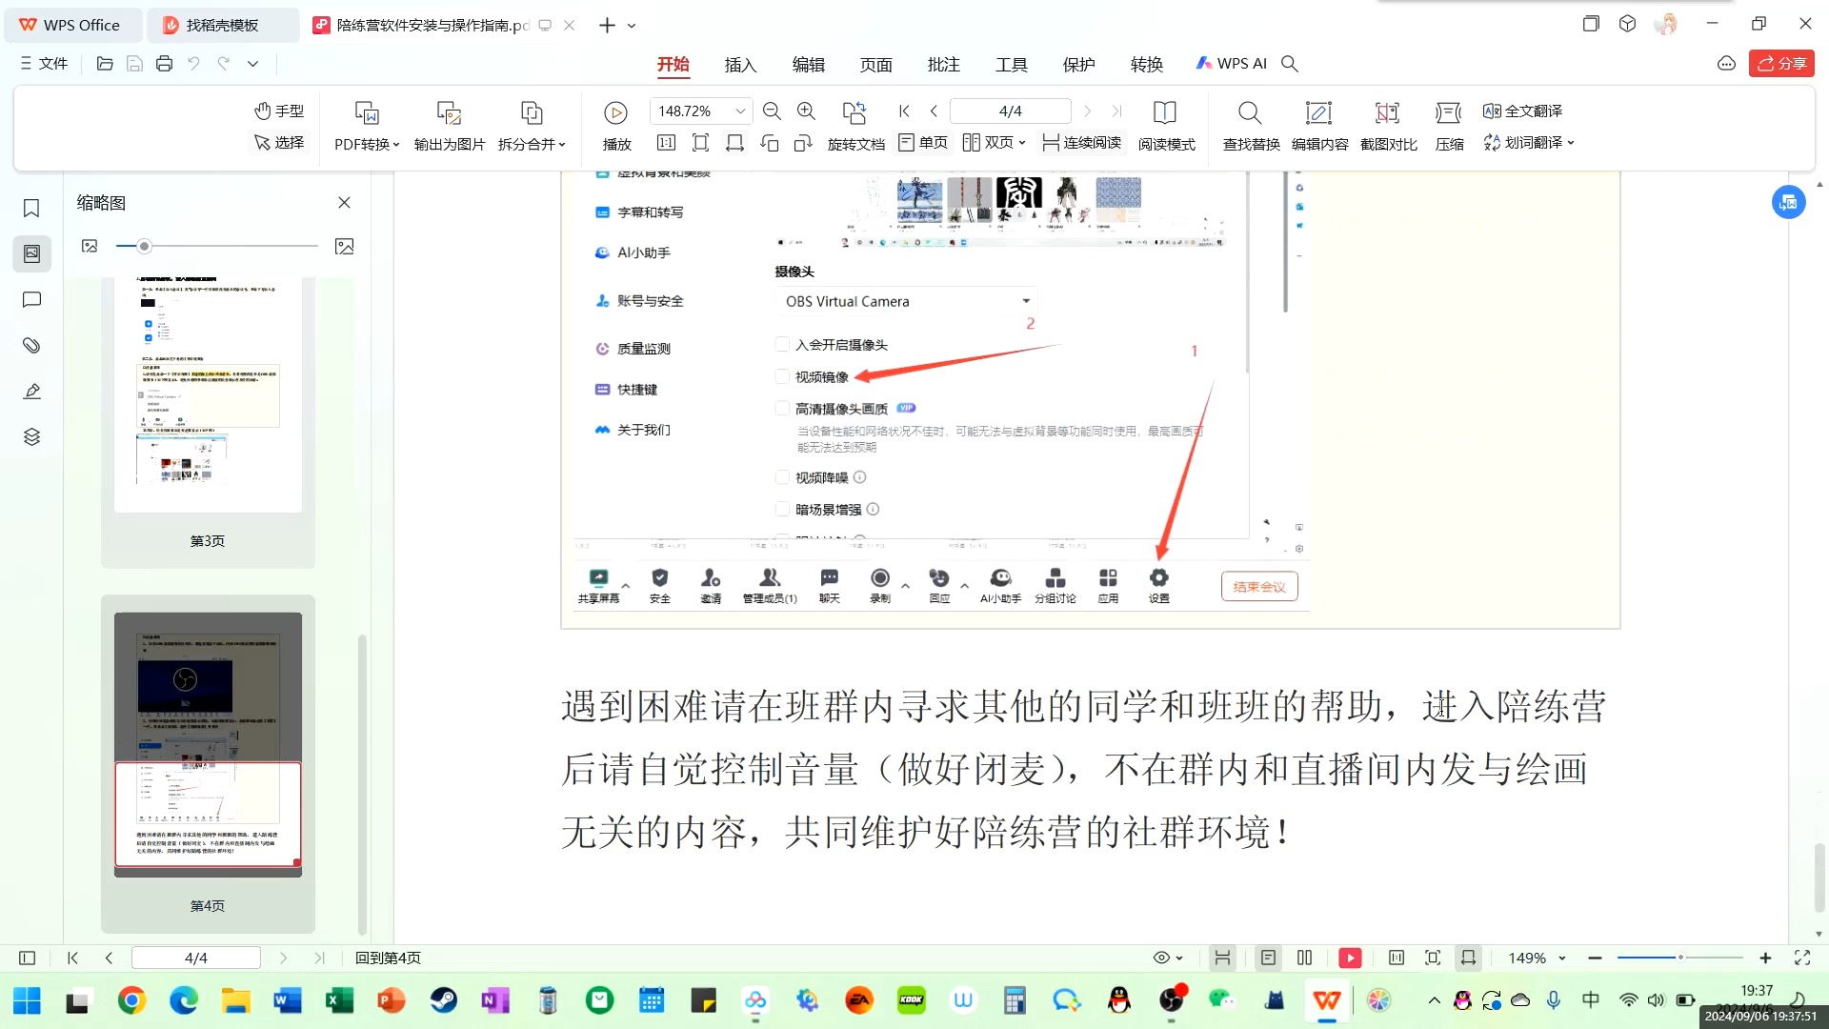The image size is (1829, 1029).
Task: Switch to the 插入 ribbon tab
Action: pos(740,64)
